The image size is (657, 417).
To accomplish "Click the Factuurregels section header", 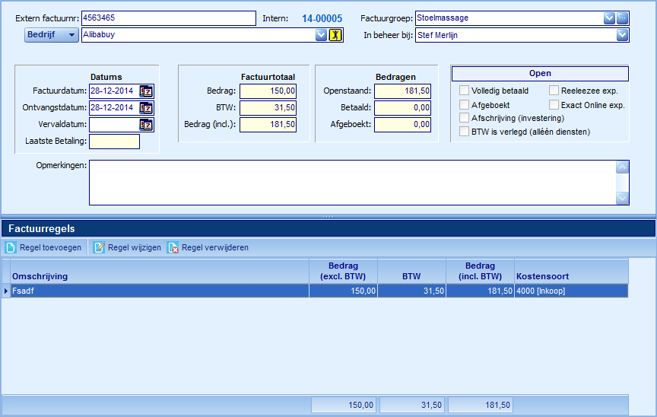I will tap(328, 229).
